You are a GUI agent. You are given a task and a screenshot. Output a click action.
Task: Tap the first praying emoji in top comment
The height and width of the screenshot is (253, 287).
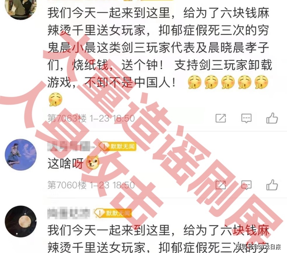tap(194, 82)
